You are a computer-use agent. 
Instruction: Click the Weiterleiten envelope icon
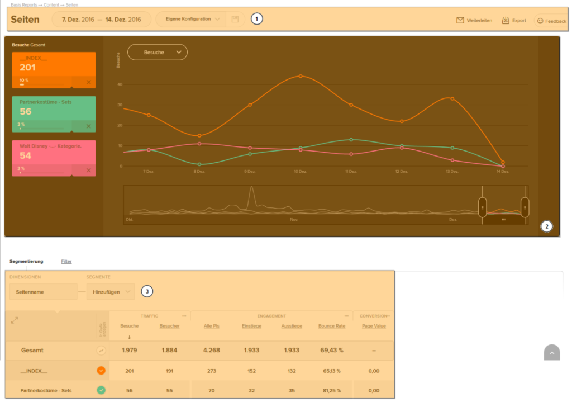460,21
